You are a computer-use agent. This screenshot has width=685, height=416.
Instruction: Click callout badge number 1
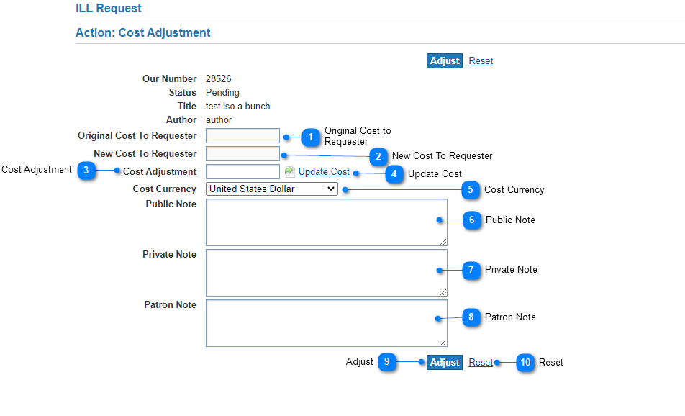click(311, 137)
